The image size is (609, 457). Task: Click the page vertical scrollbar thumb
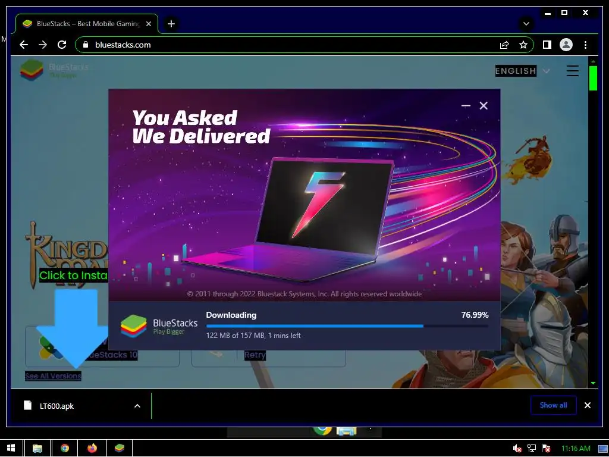tap(593, 78)
